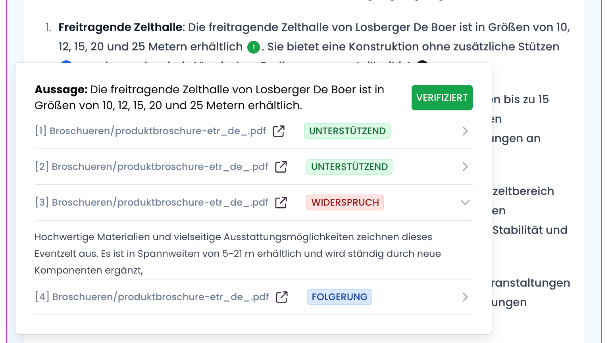The width and height of the screenshot is (616, 343).
Task: Click the red WIDERSPRUCH badge
Action: [x=345, y=202]
